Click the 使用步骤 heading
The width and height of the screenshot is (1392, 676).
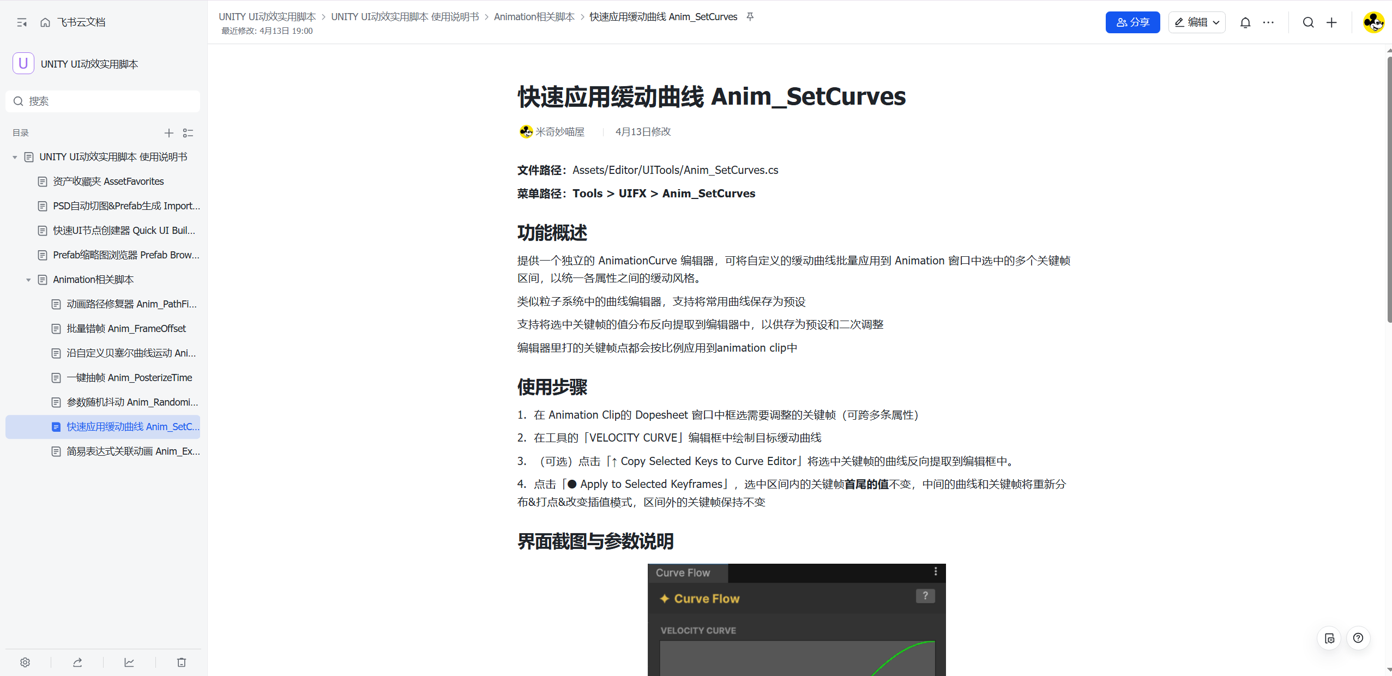click(x=552, y=387)
